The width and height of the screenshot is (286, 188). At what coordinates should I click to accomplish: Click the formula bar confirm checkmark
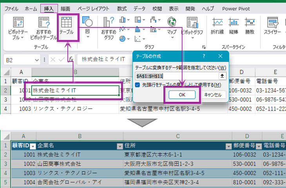coord(62,60)
